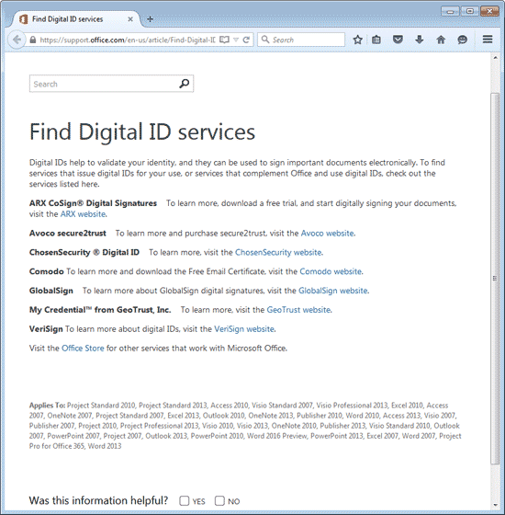Click the padlock site security icon
The height and width of the screenshot is (515, 505).
(32, 40)
